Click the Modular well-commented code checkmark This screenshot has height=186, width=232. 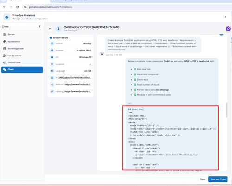(x=152, y=95)
